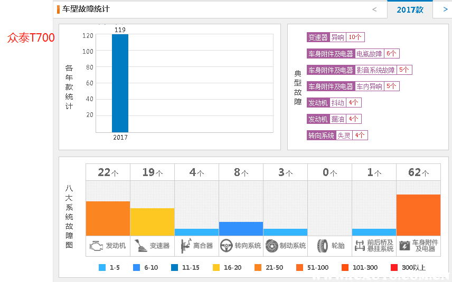
Task: Click the steering wheel icon for 转向系统
Action: [x=227, y=246]
